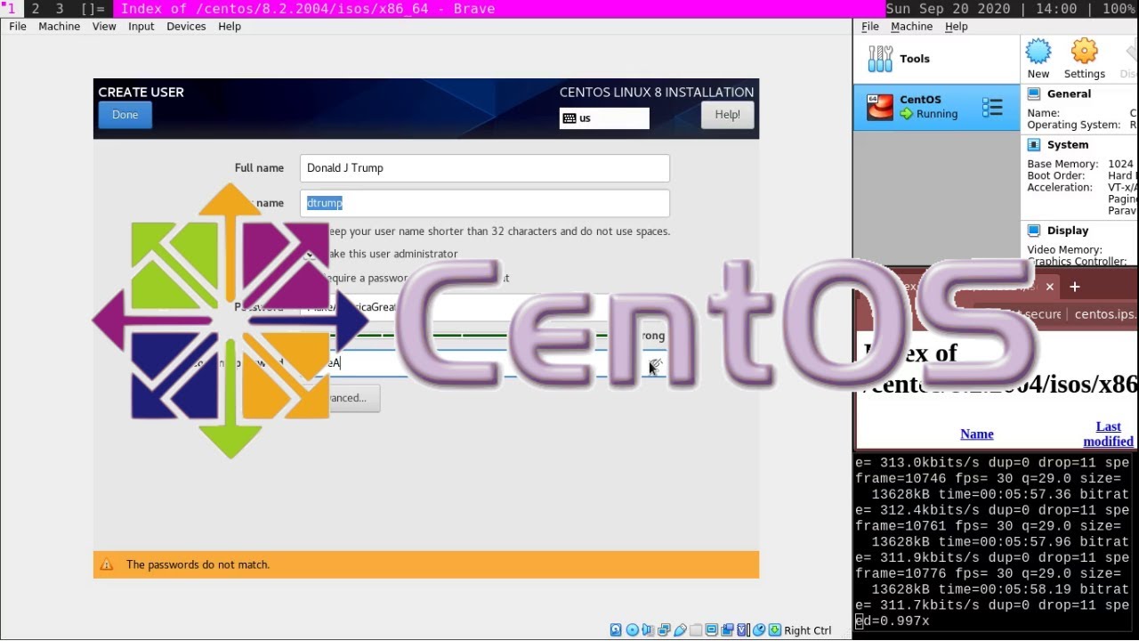Screen dimensions: 1139x641
Task: Click the Right Ctrl host key label
Action: 808,630
